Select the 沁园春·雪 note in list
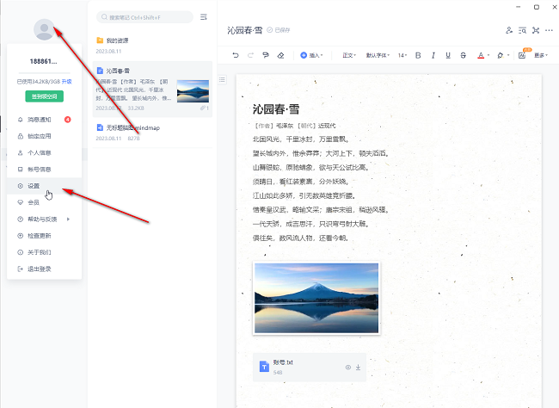The image size is (559, 408). click(152, 89)
